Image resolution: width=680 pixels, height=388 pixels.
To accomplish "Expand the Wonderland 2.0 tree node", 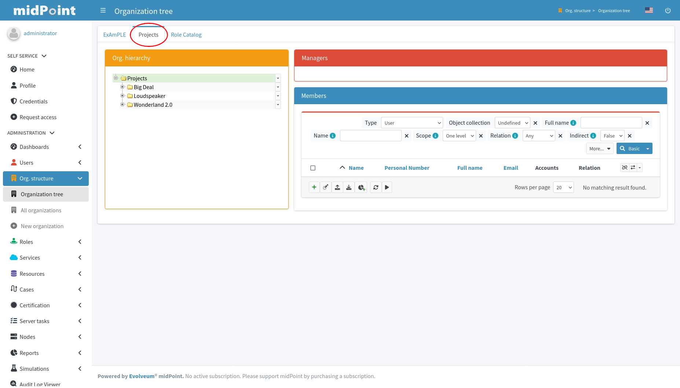I will tap(123, 105).
